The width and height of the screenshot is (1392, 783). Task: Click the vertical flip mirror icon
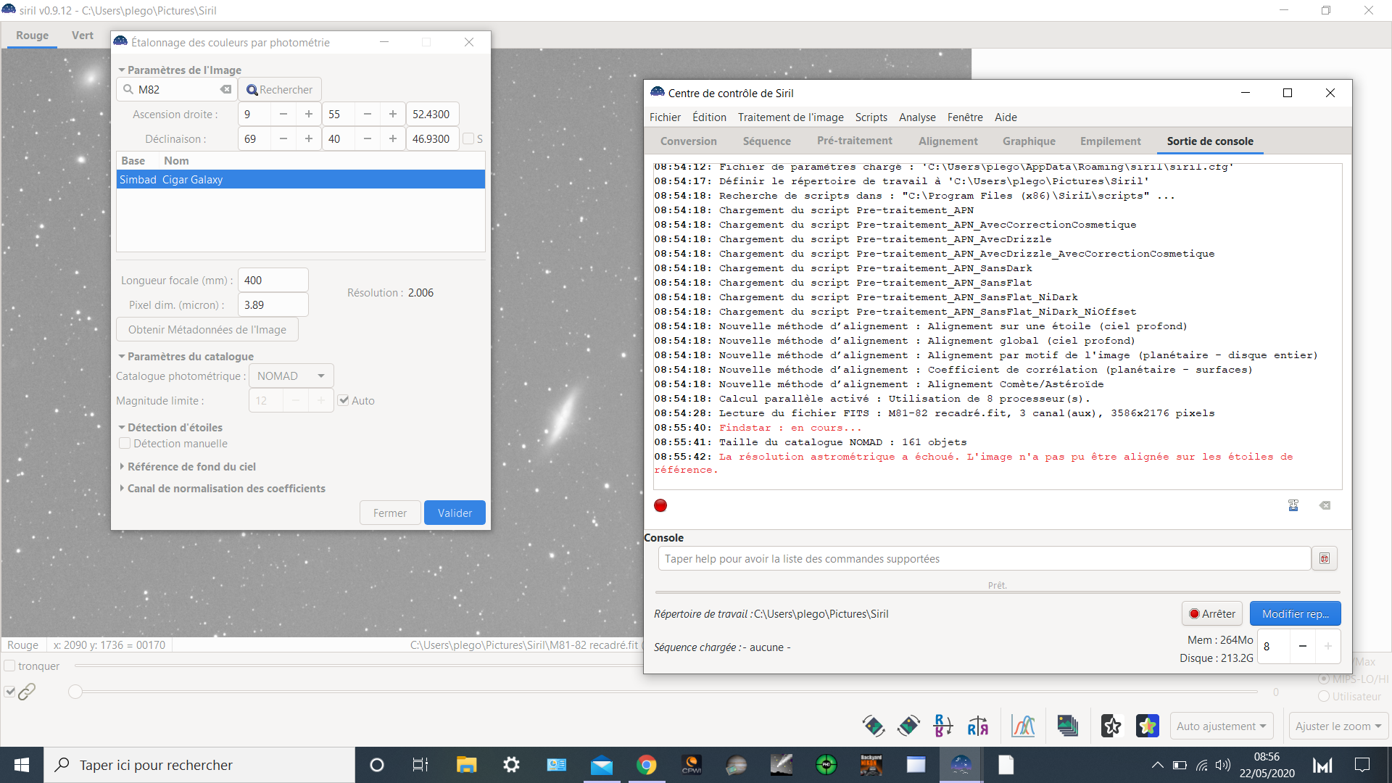[x=943, y=726]
